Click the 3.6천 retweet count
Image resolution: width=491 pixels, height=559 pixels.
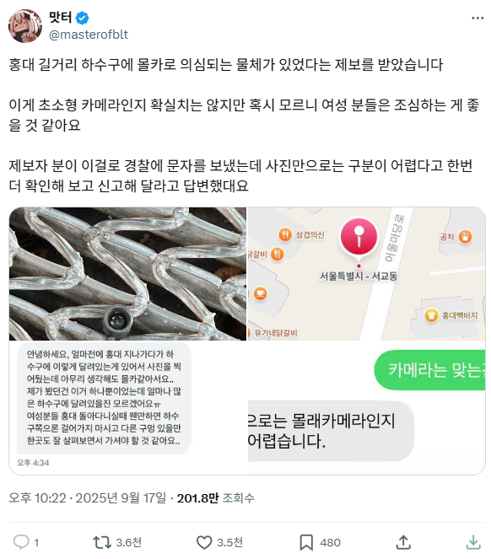(129, 543)
